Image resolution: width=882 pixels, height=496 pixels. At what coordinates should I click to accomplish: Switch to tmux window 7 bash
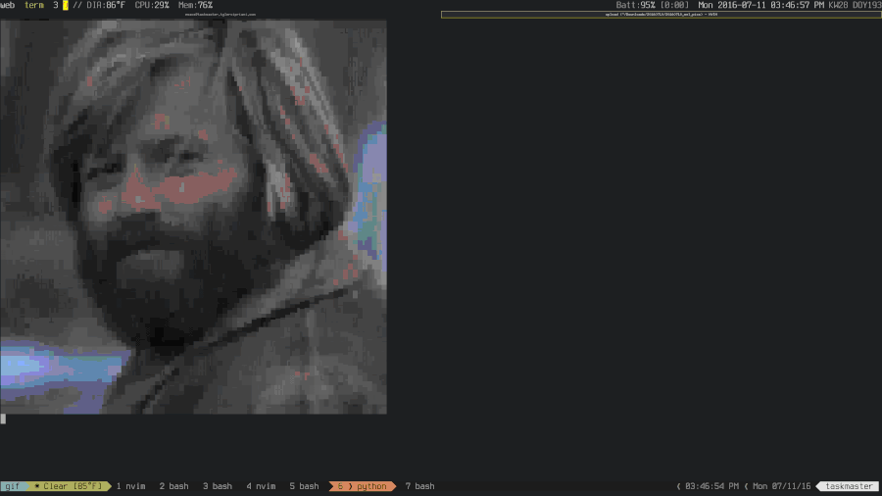[419, 486]
